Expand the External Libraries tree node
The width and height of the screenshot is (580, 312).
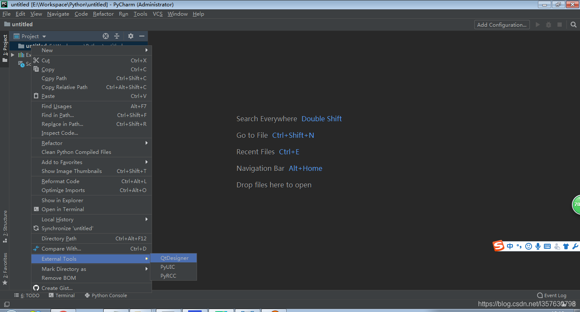(13, 55)
